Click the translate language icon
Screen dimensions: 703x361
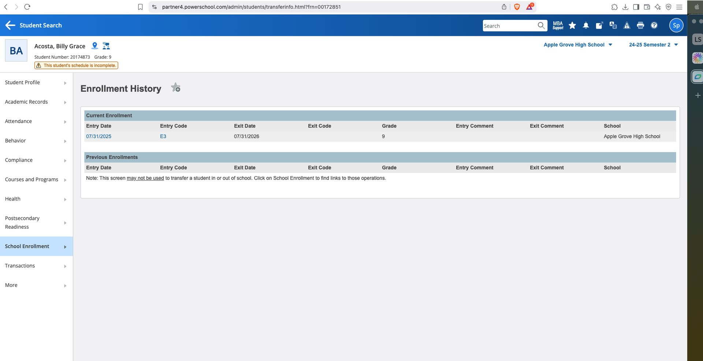613,25
